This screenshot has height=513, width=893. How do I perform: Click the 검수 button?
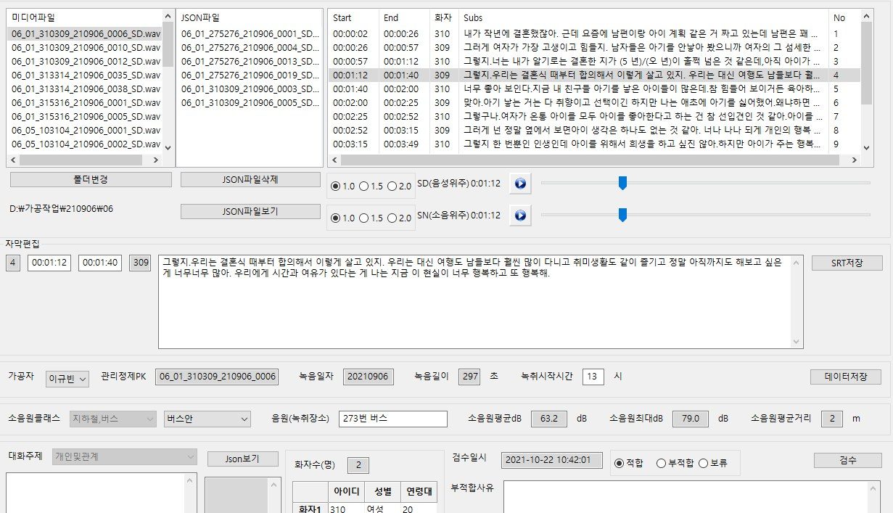point(847,460)
